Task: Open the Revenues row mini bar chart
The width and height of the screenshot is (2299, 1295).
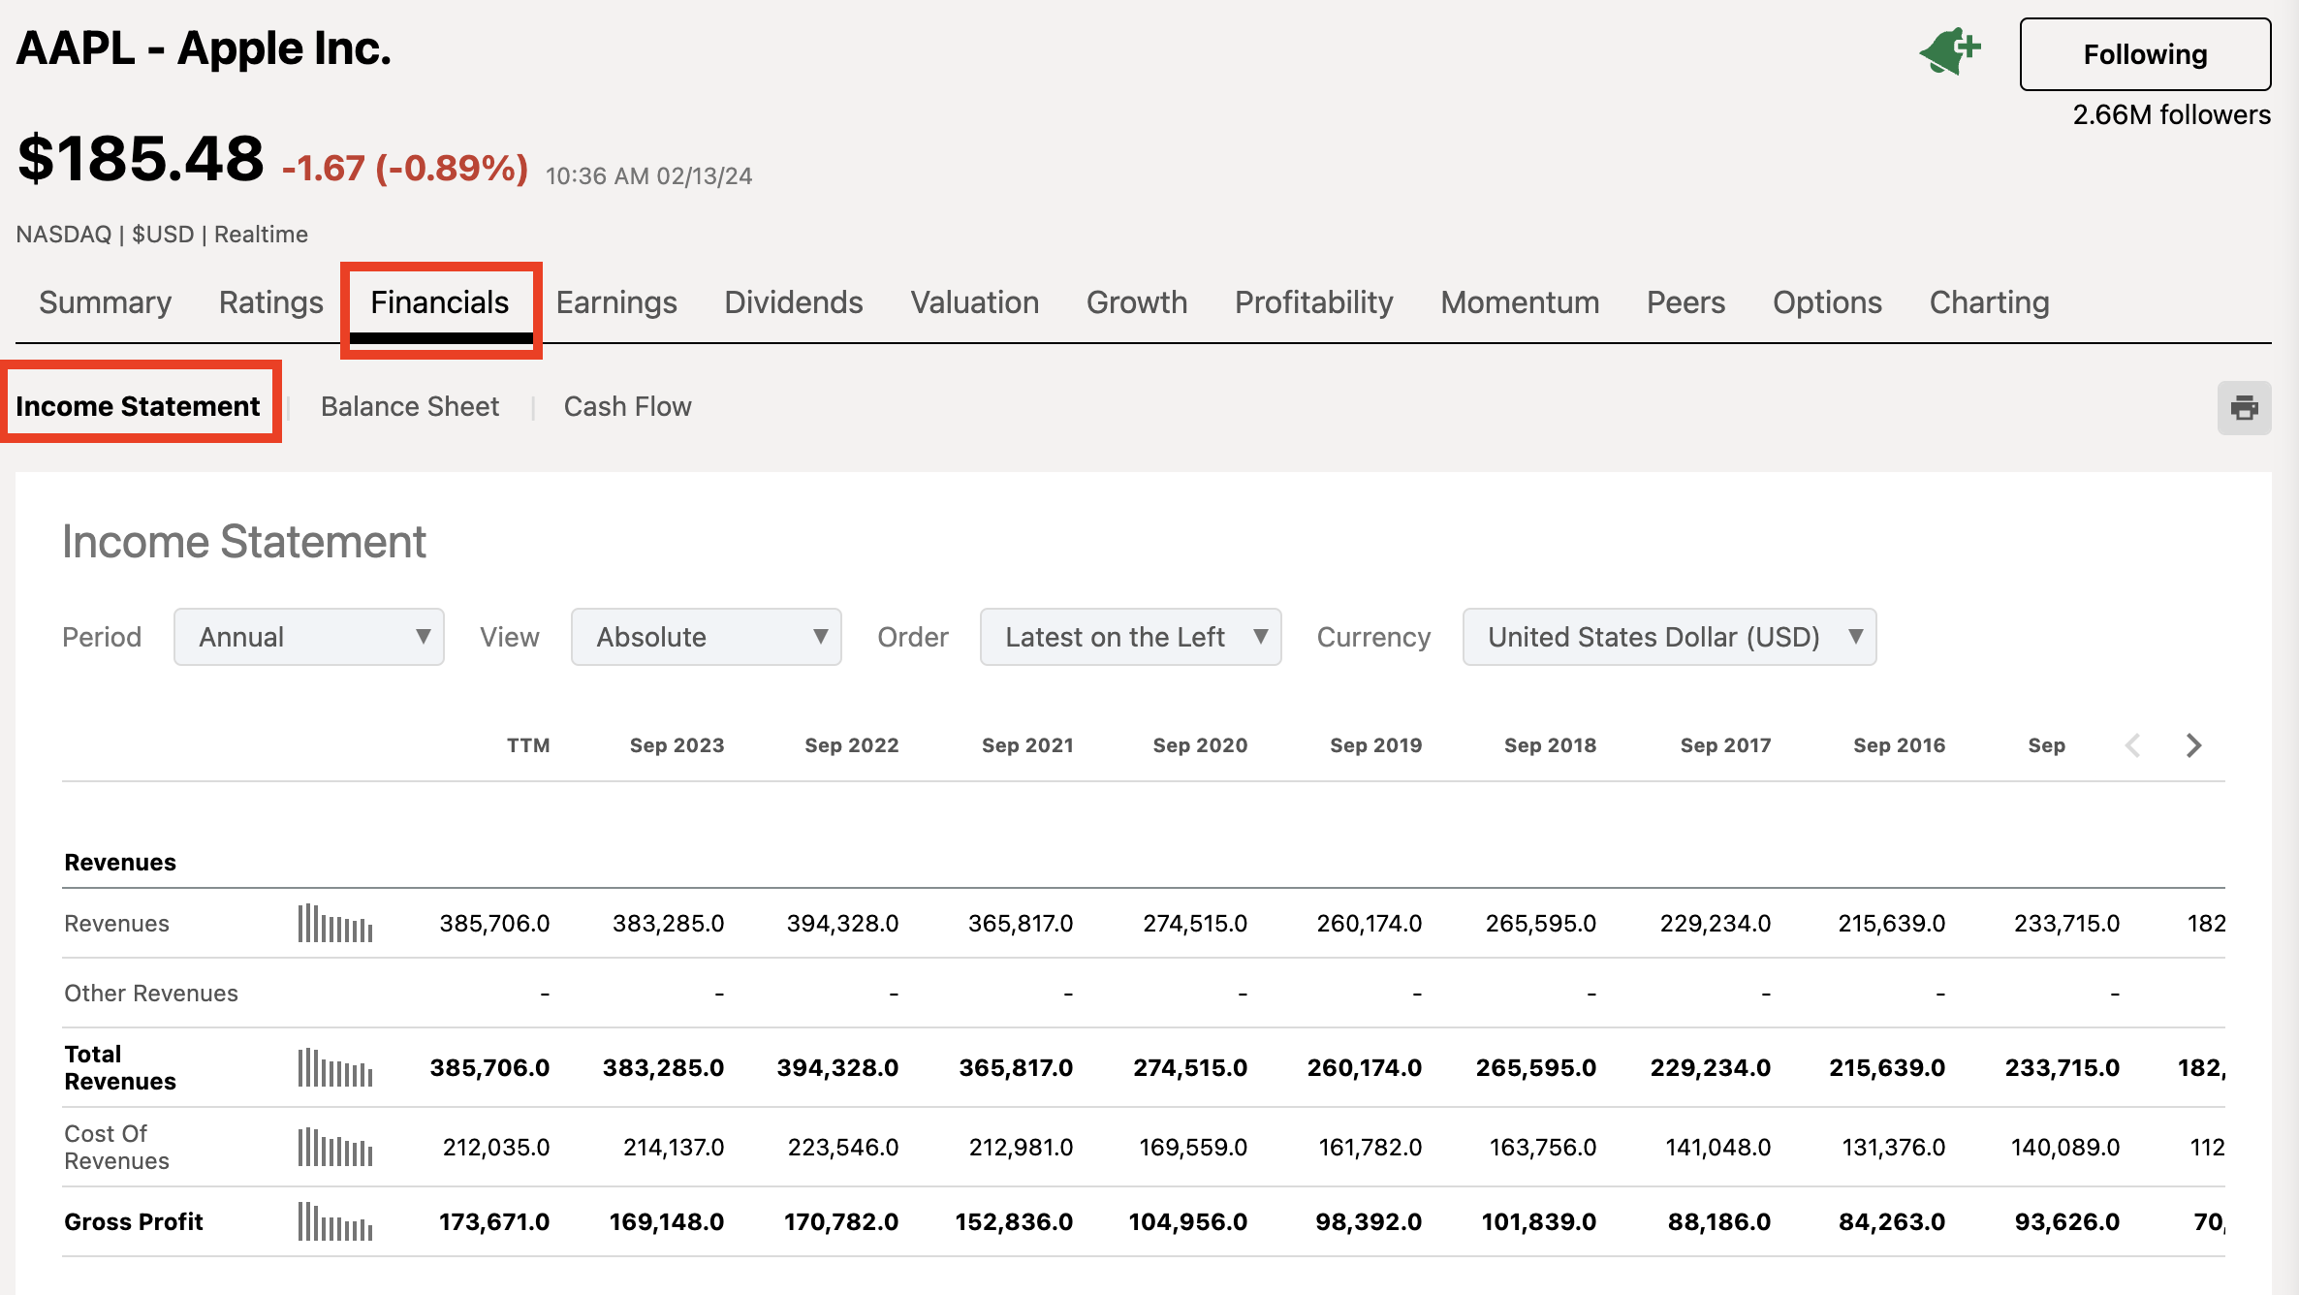Action: tap(335, 924)
